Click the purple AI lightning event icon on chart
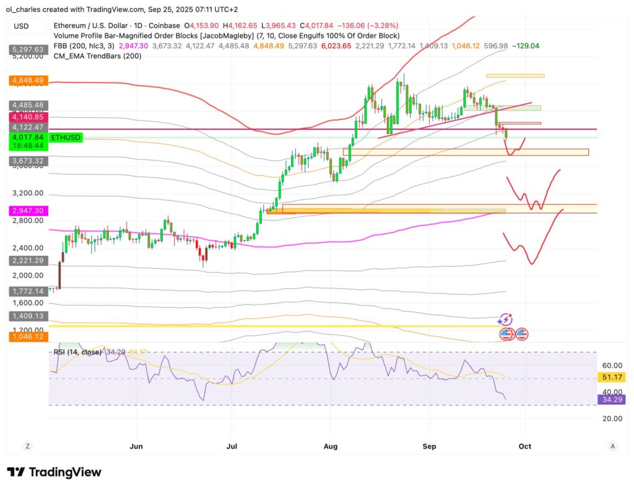634x490 pixels. click(505, 320)
